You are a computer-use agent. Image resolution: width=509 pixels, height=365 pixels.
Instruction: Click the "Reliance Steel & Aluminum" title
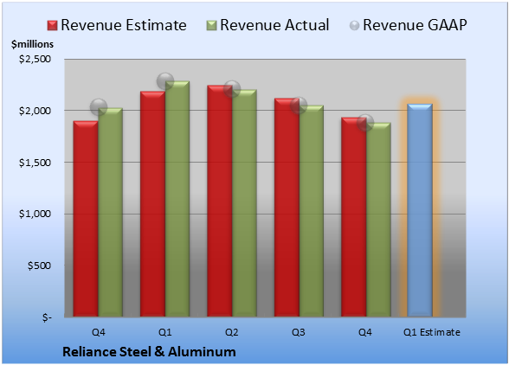[149, 352]
